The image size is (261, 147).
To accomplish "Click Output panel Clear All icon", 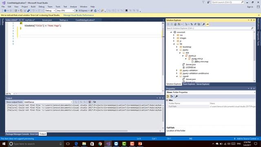I will coord(90,102).
